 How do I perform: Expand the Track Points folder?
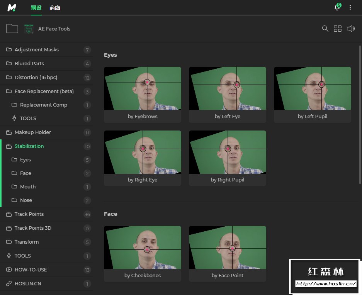click(x=46, y=214)
